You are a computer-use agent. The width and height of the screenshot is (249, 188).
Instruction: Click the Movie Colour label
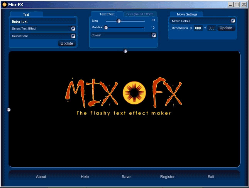181,21
